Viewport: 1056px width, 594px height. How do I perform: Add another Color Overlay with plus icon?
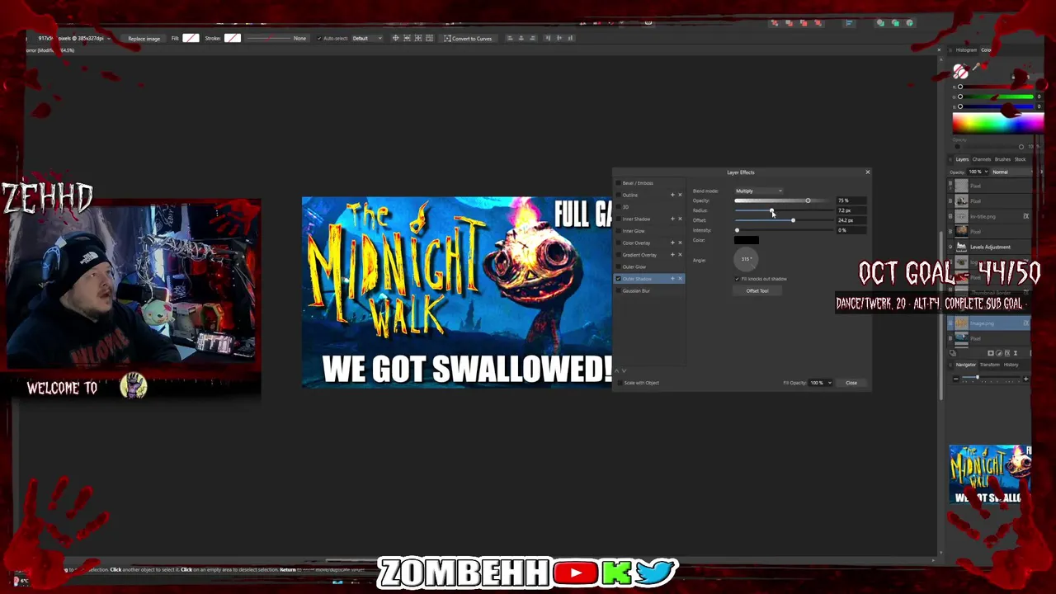pyautogui.click(x=672, y=243)
